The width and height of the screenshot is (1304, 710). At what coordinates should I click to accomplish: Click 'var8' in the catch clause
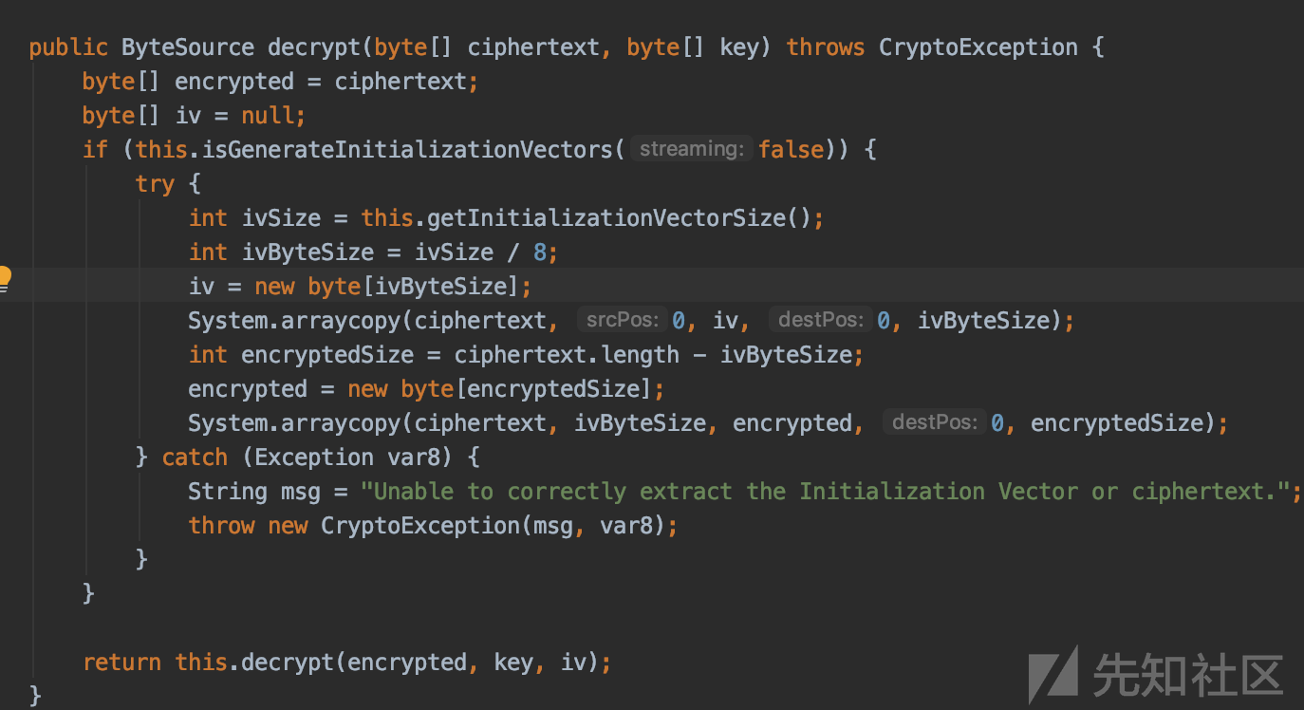pyautogui.click(x=414, y=457)
